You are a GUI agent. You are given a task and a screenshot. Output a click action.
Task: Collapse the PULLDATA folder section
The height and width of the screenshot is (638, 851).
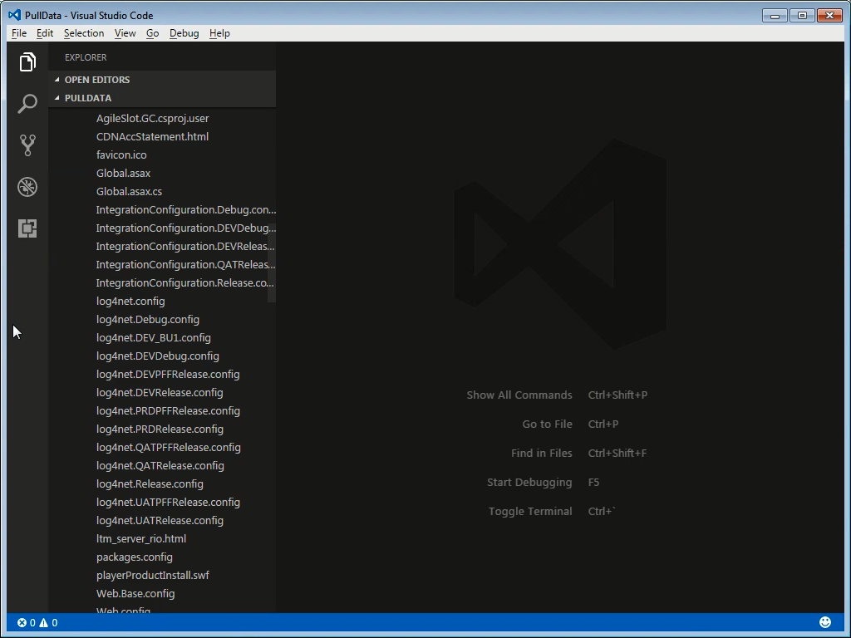(162, 98)
